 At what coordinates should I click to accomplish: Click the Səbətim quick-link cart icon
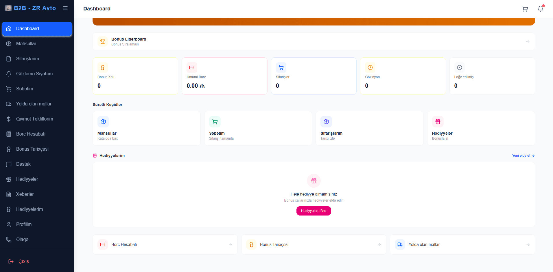(x=215, y=122)
